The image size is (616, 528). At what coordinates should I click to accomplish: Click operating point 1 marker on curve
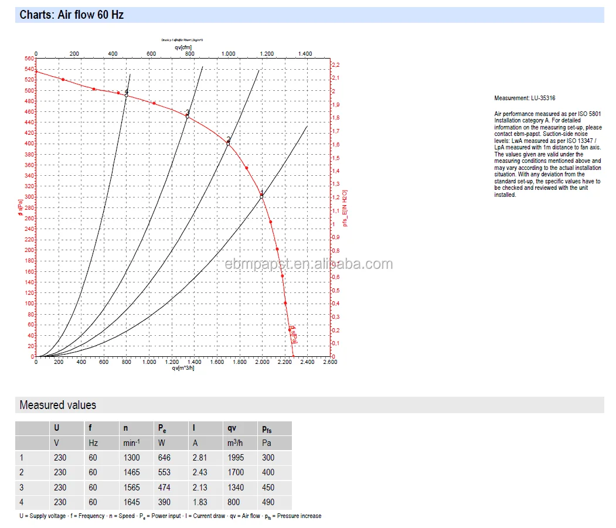pos(261,197)
